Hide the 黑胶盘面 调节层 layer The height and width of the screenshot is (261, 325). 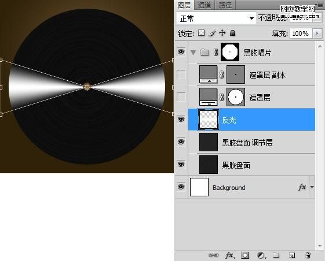pos(181,142)
